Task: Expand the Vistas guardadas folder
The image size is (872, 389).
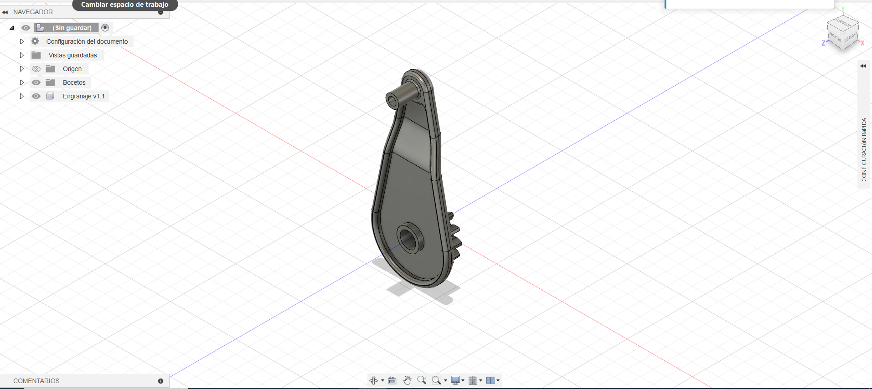Action: pos(21,55)
